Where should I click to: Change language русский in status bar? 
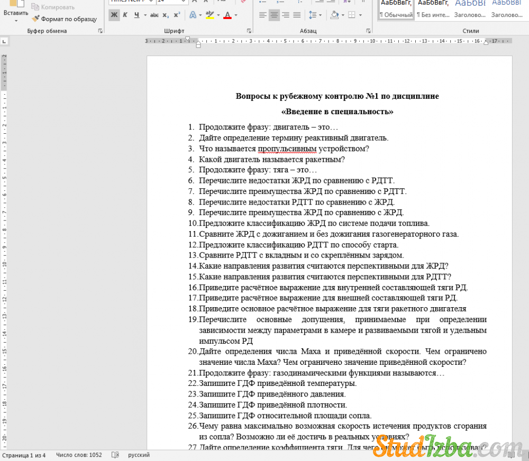coord(139,455)
